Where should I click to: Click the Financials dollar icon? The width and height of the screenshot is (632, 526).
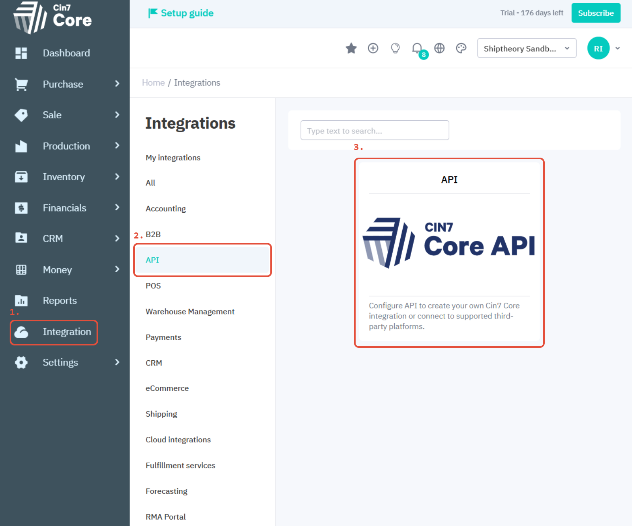coord(21,208)
